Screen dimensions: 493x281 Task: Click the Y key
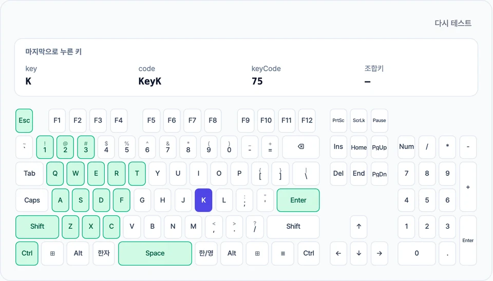(x=158, y=174)
